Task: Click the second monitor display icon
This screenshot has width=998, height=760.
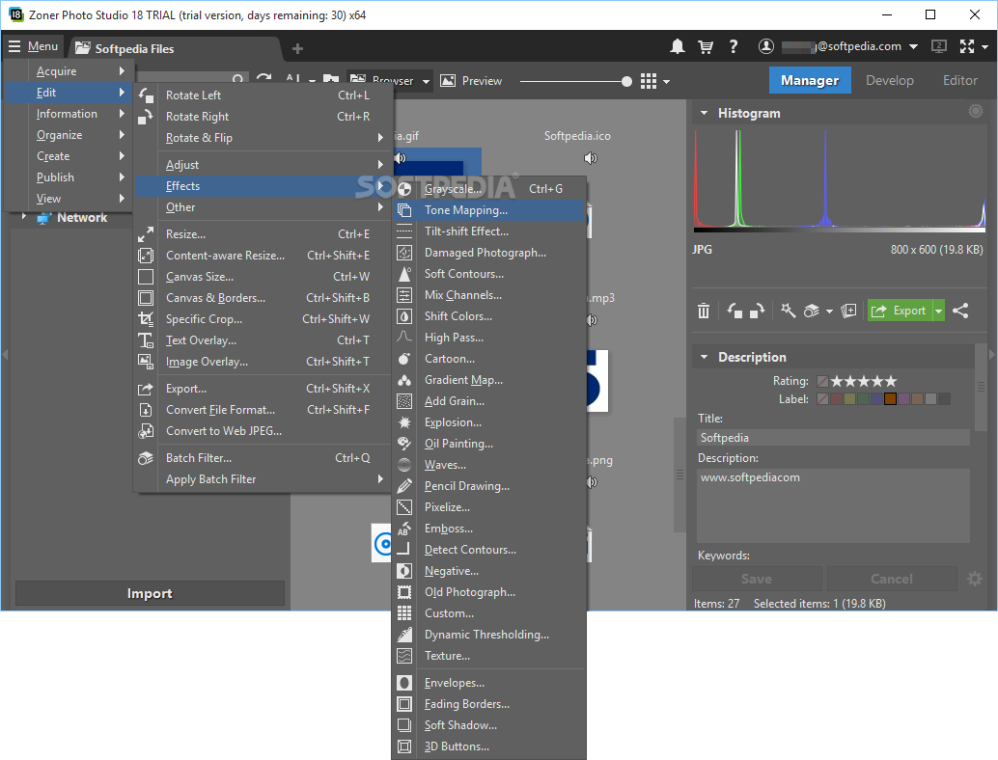Action: point(939,46)
